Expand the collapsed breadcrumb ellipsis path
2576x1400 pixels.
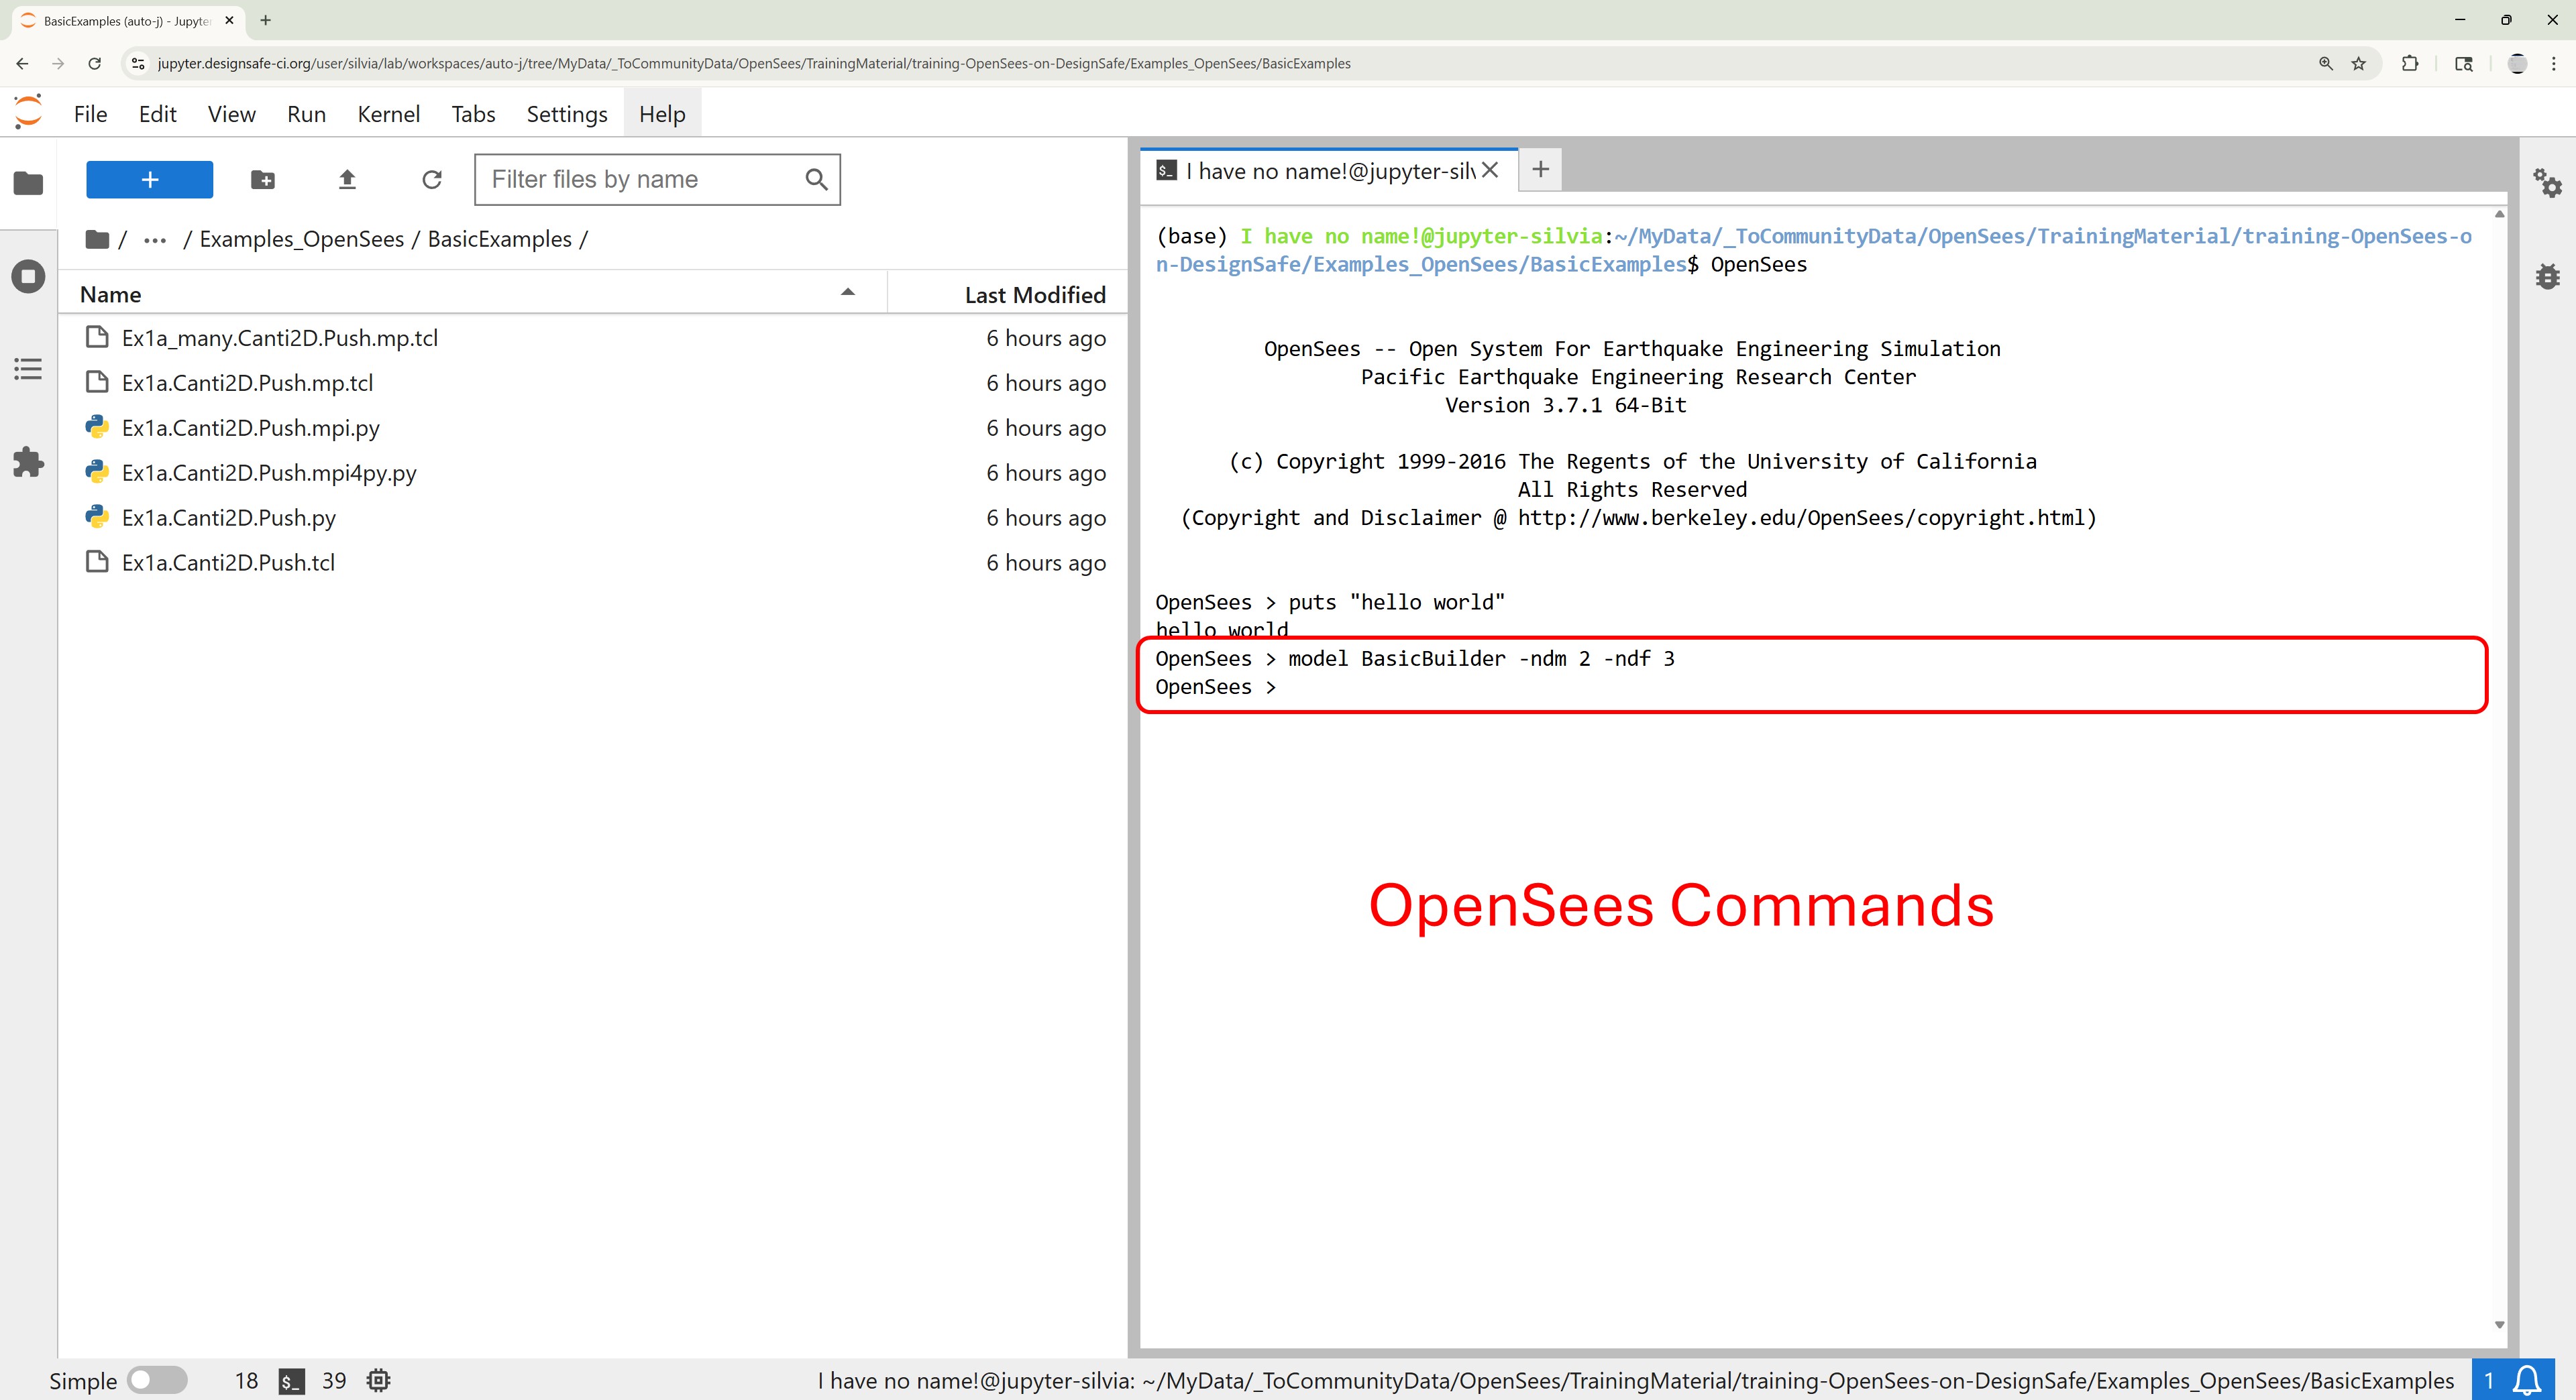point(155,240)
